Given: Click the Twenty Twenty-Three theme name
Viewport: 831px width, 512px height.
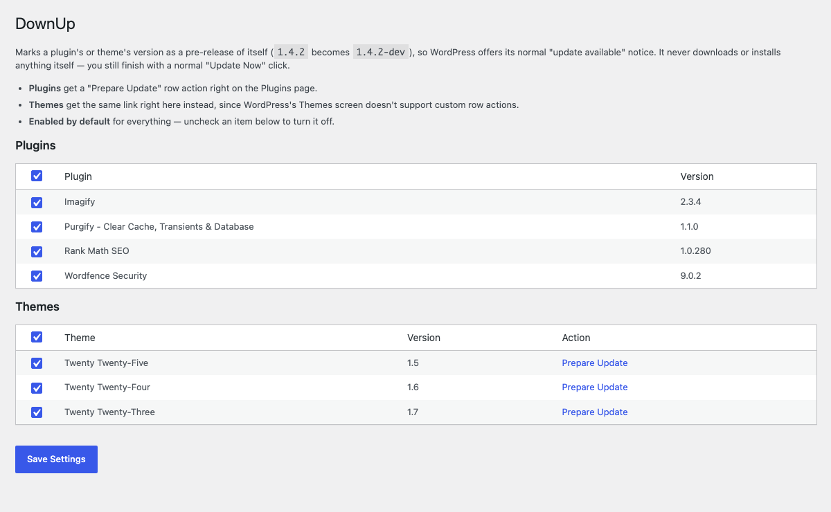Looking at the screenshot, I should click(x=109, y=412).
